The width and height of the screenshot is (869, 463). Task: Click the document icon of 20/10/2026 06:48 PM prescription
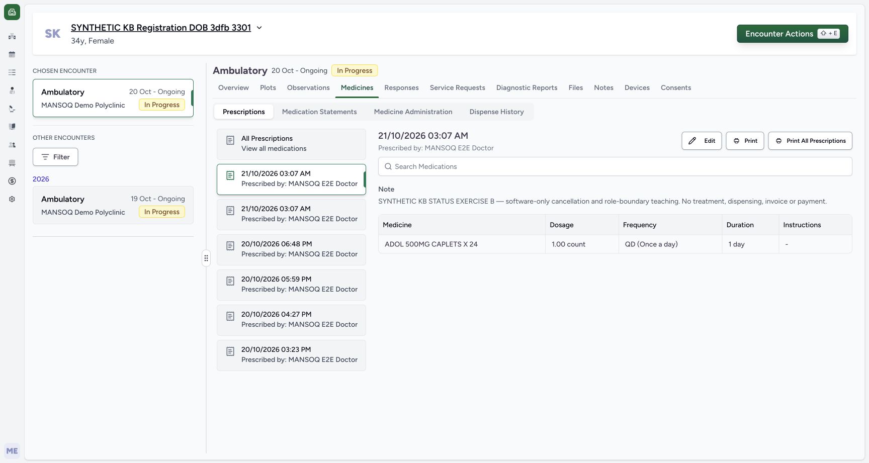click(230, 246)
